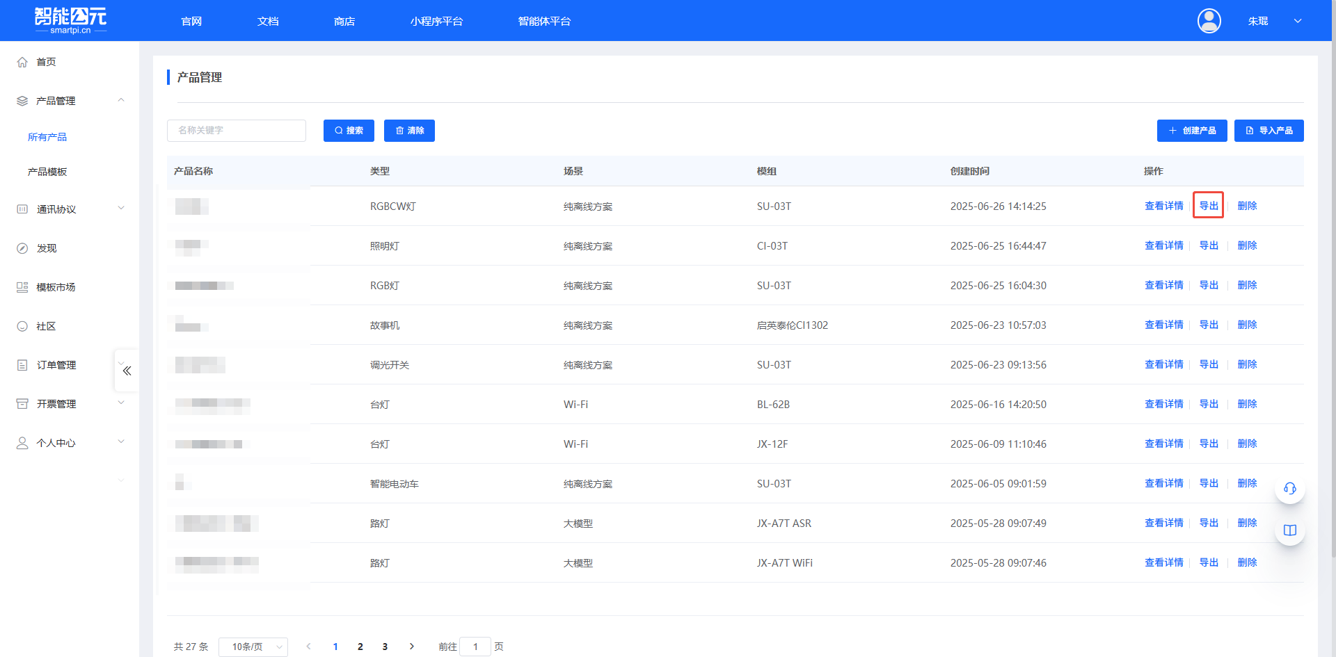Viewport: 1336px width, 657px height.
Task: Click the user avatar icon
Action: tap(1209, 21)
